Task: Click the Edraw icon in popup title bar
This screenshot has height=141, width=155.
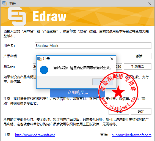Action: click(x=40, y=59)
